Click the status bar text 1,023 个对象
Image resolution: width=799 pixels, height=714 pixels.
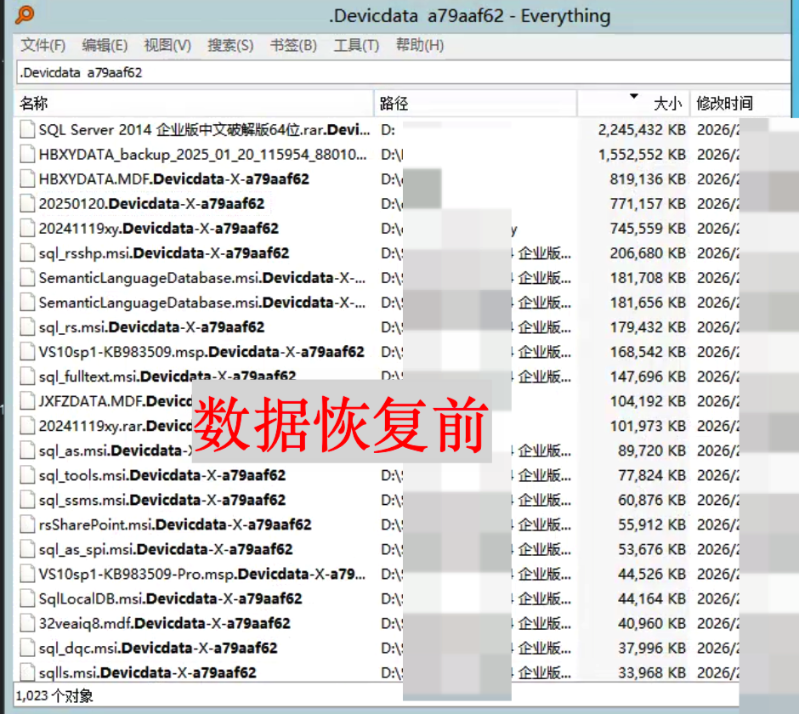coord(54,695)
